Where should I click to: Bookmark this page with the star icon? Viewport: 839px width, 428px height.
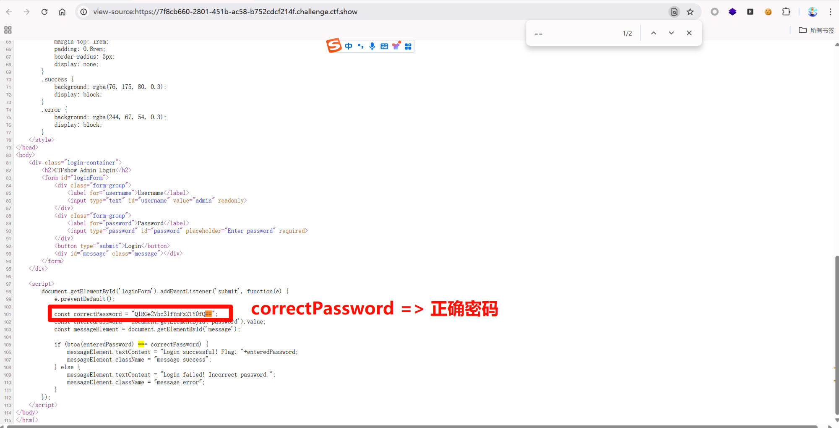[690, 12]
